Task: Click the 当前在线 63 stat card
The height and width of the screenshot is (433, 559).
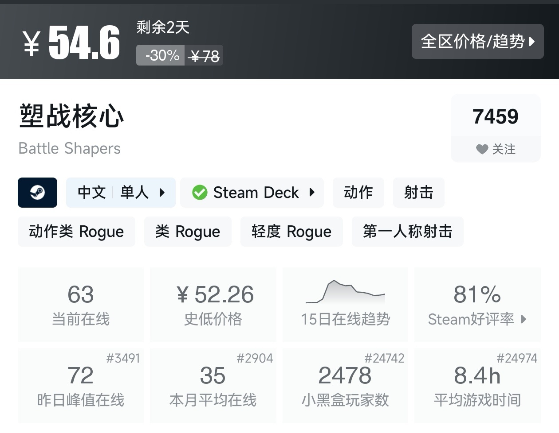Action: 81,305
